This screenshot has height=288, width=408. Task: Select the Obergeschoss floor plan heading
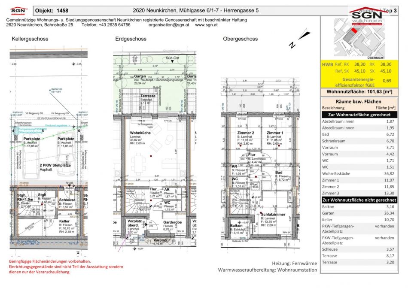241,39
